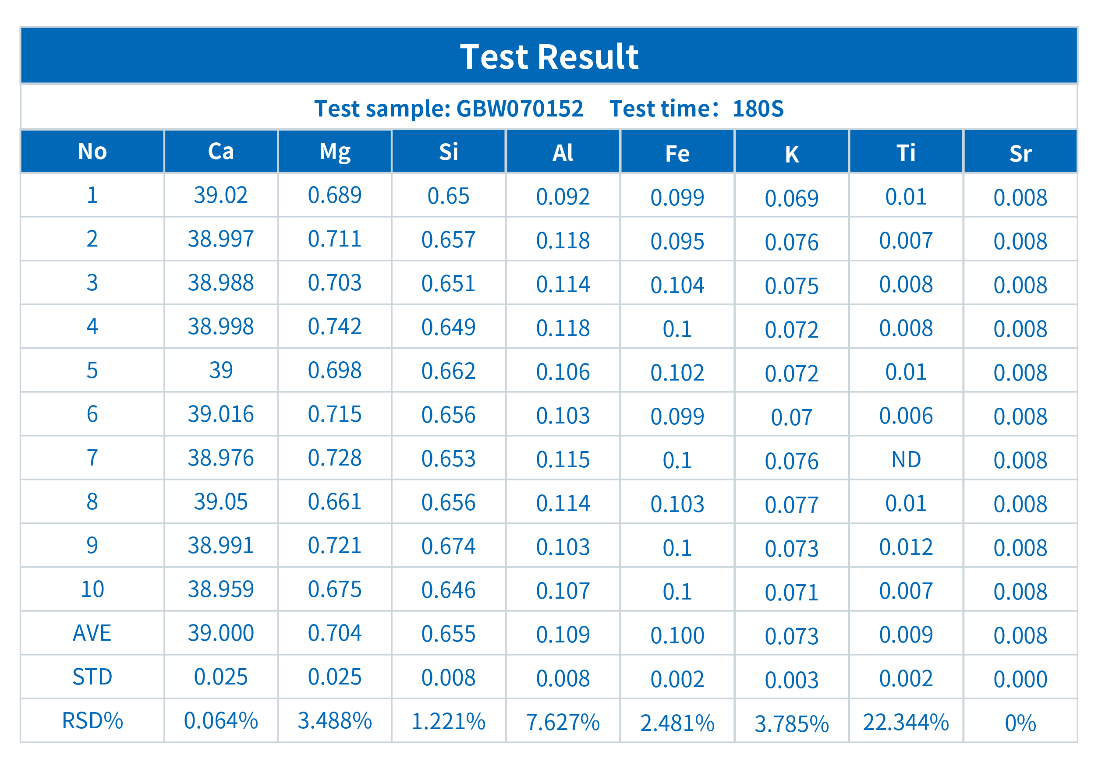Click the Si value 0.674
Image resolution: width=1098 pixels, height=769 pixels.
[x=449, y=546]
